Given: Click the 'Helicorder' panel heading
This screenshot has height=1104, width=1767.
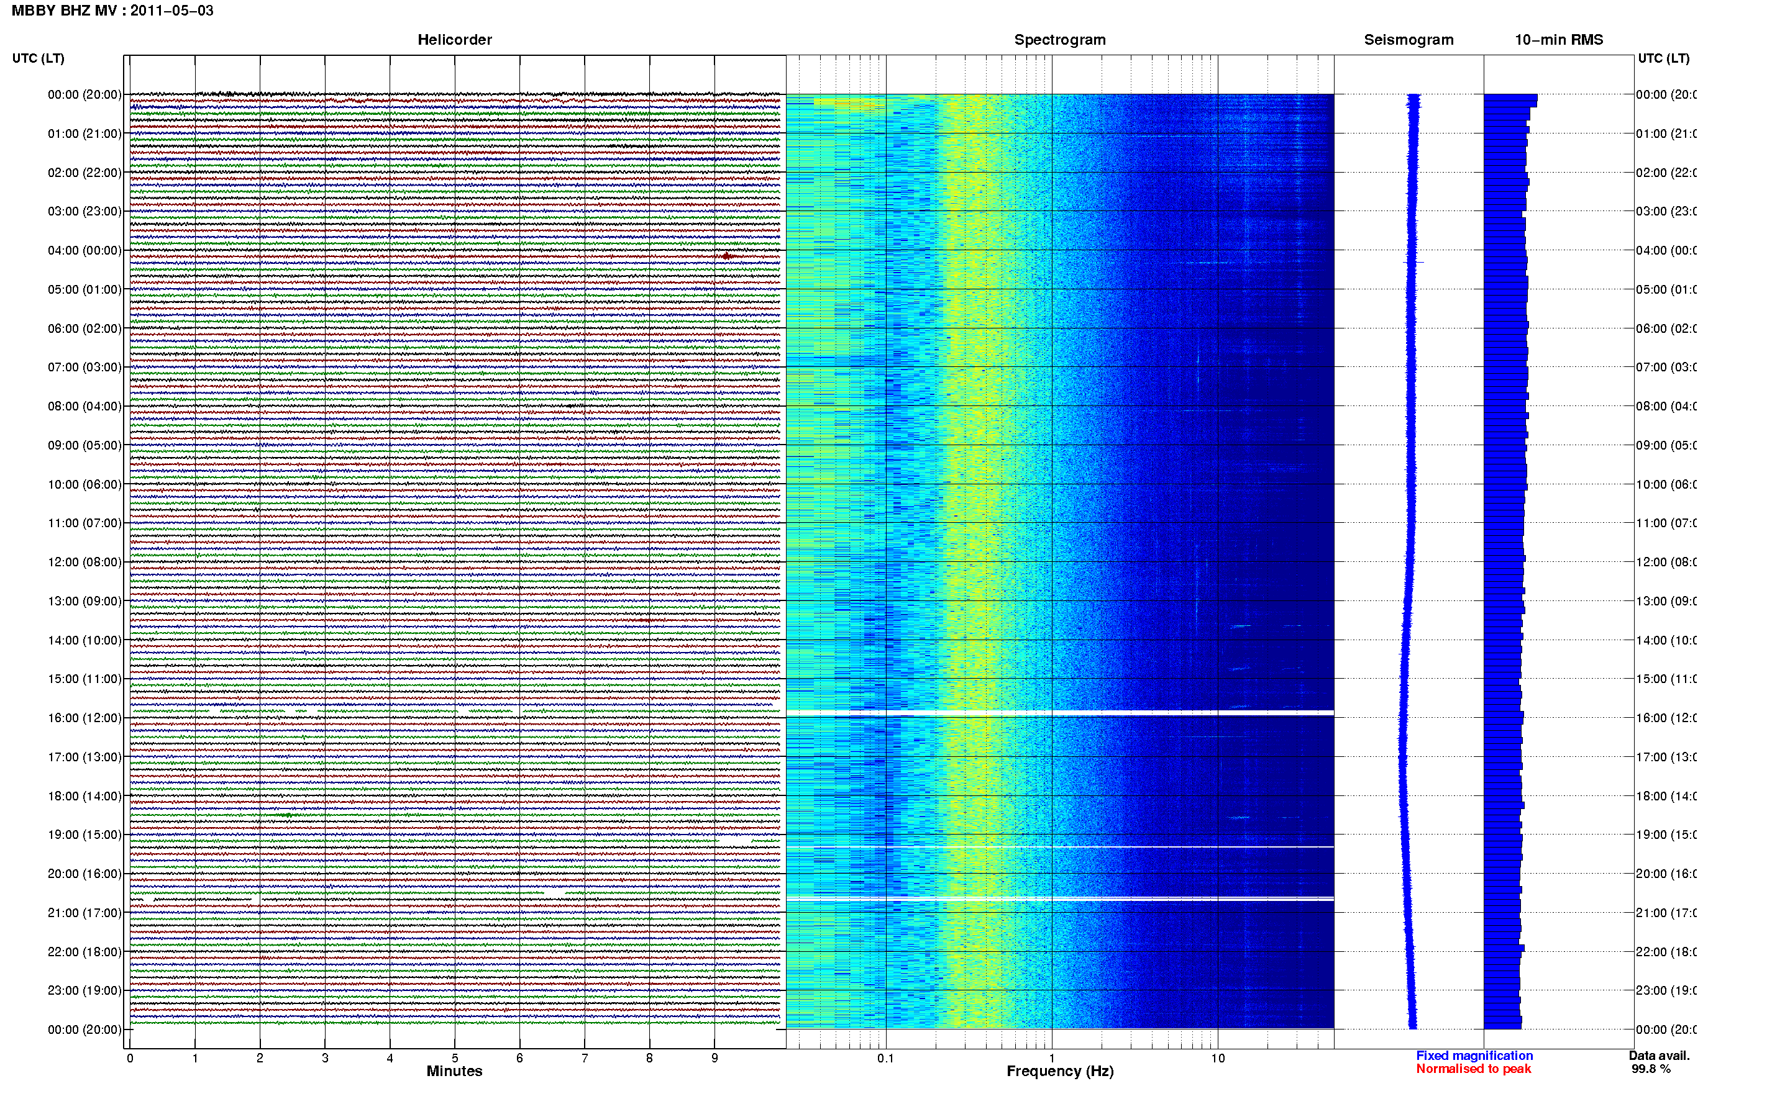Looking at the screenshot, I should pos(454,40).
